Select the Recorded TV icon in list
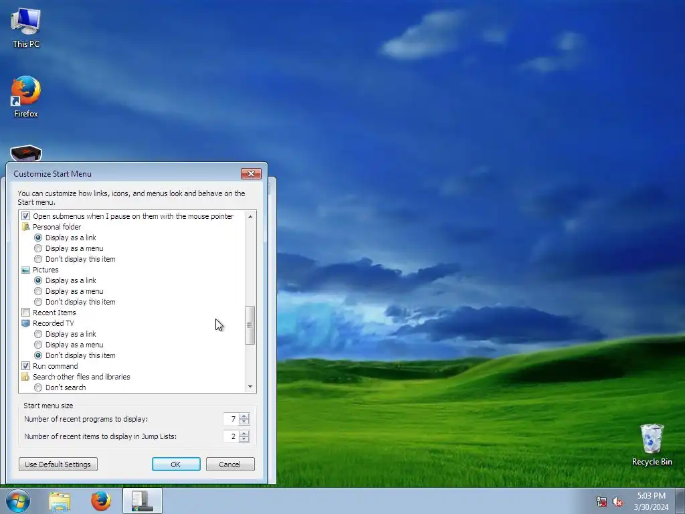This screenshot has width=685, height=514. pos(26,323)
